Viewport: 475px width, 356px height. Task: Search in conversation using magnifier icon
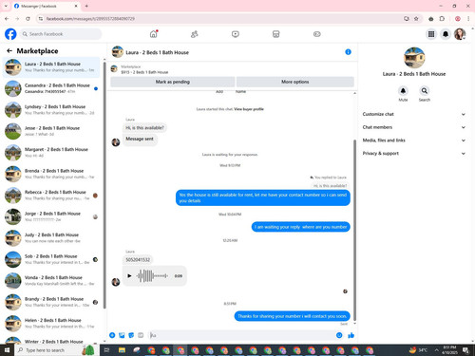(425, 91)
